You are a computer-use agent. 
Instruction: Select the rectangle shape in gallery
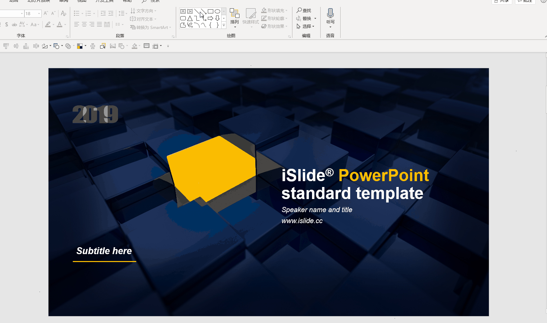tap(211, 11)
